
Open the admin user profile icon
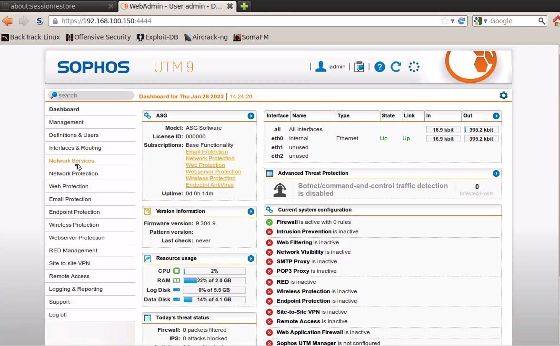point(321,66)
